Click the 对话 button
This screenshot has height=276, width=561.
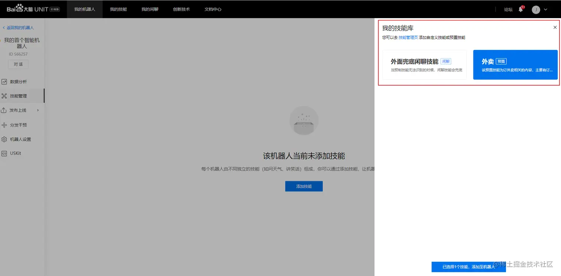tap(18, 64)
